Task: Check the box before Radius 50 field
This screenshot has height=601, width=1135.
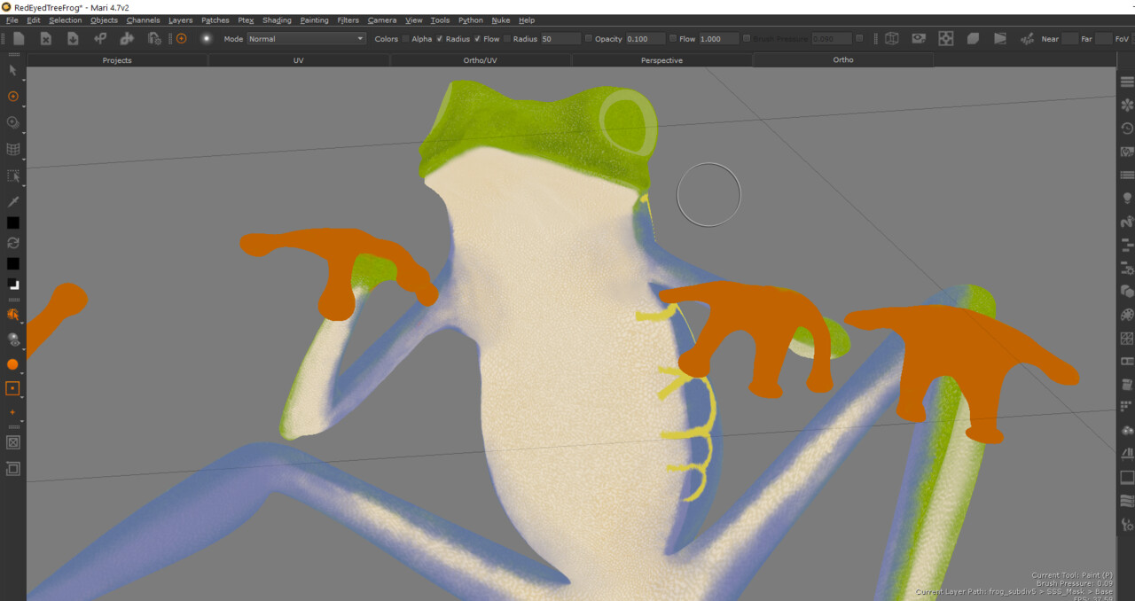Action: pyautogui.click(x=507, y=39)
